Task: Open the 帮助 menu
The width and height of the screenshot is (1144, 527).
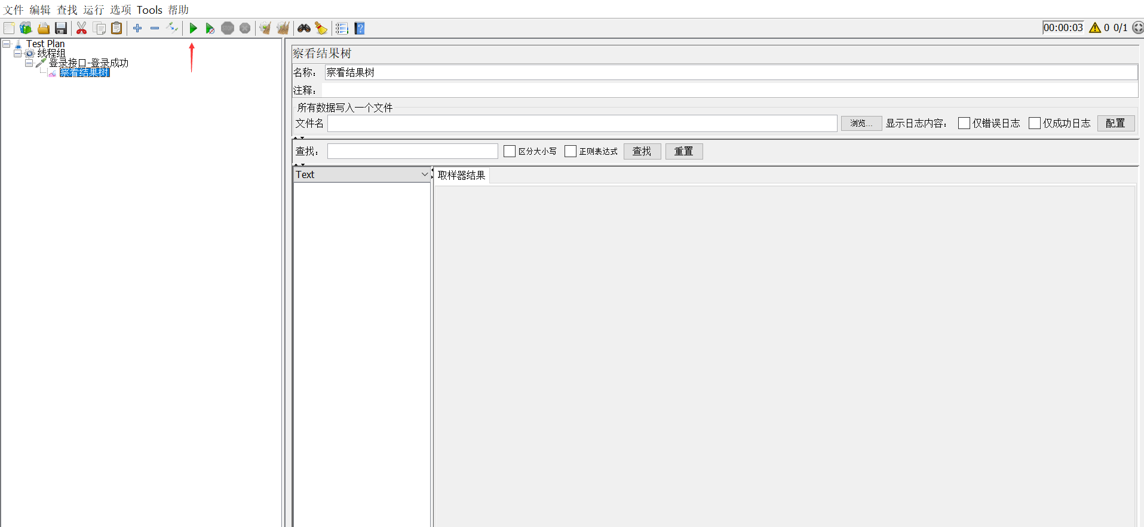Action: click(178, 10)
